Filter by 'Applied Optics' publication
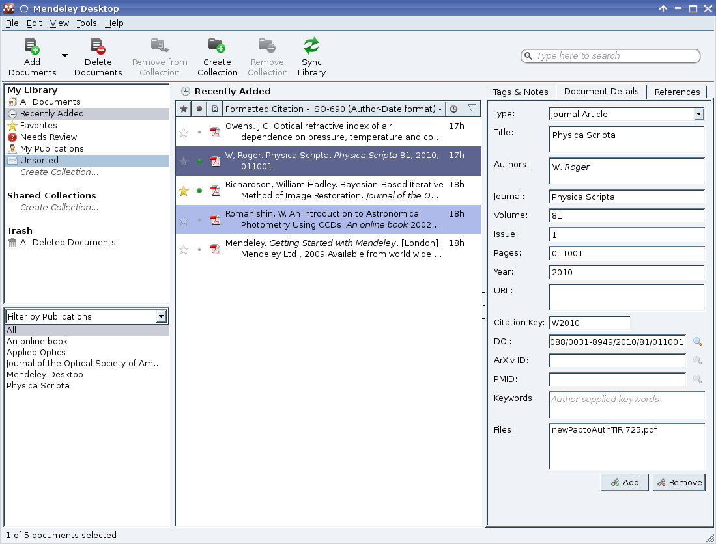 [87, 353]
